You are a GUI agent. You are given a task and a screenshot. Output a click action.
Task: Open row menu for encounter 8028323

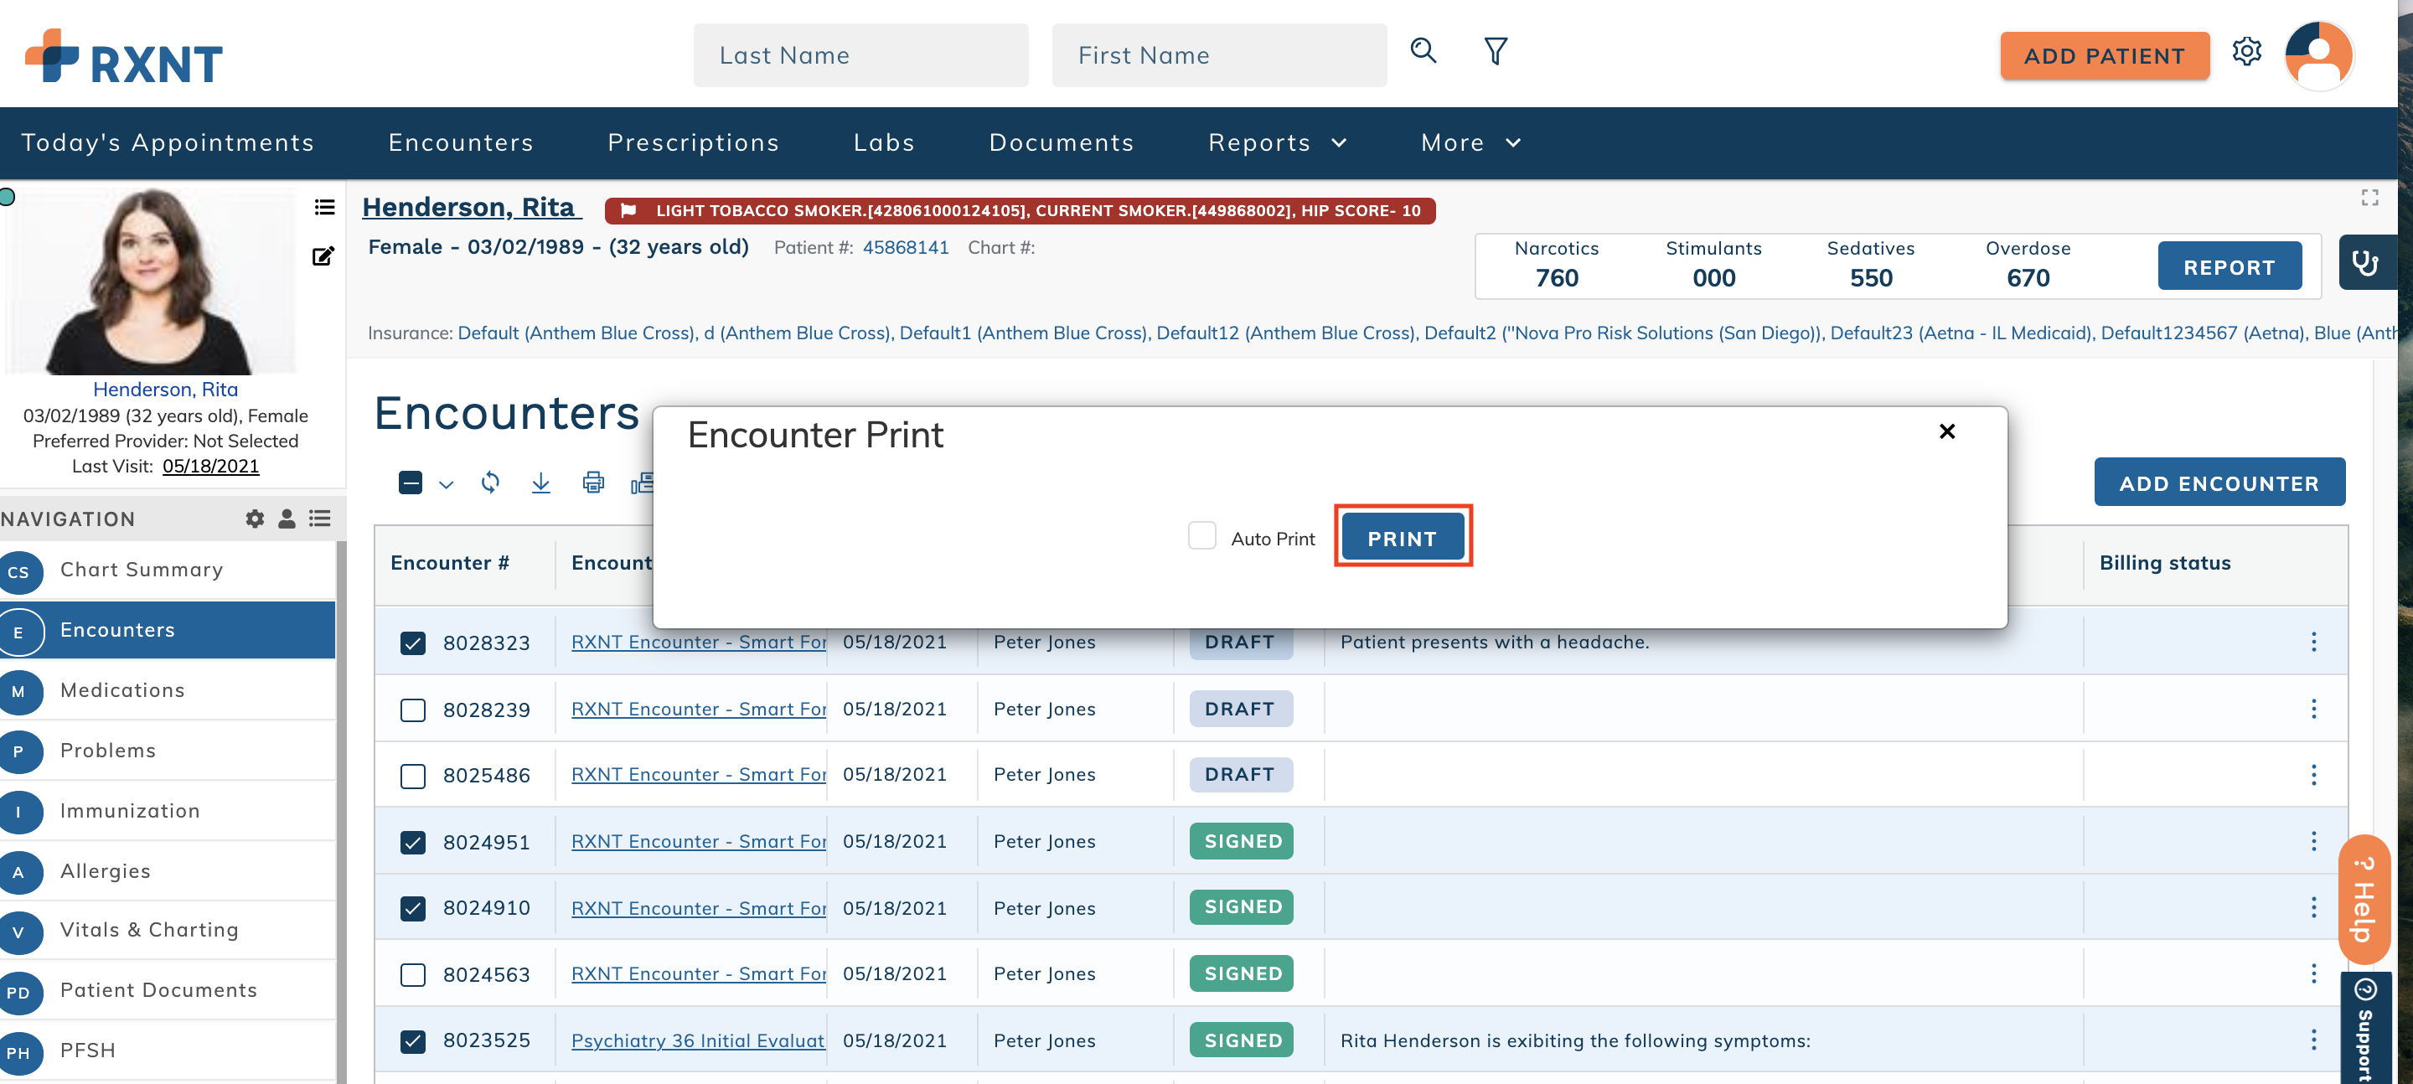pos(2313,642)
